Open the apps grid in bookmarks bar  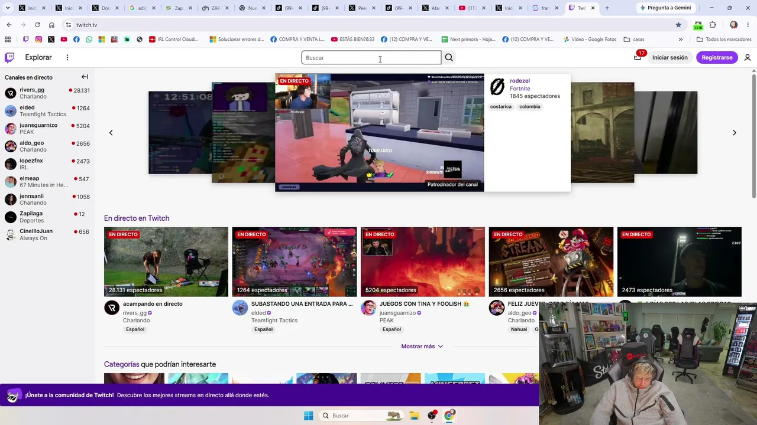[x=8, y=40]
